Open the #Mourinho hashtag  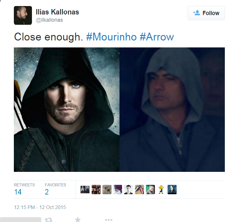coord(111,37)
